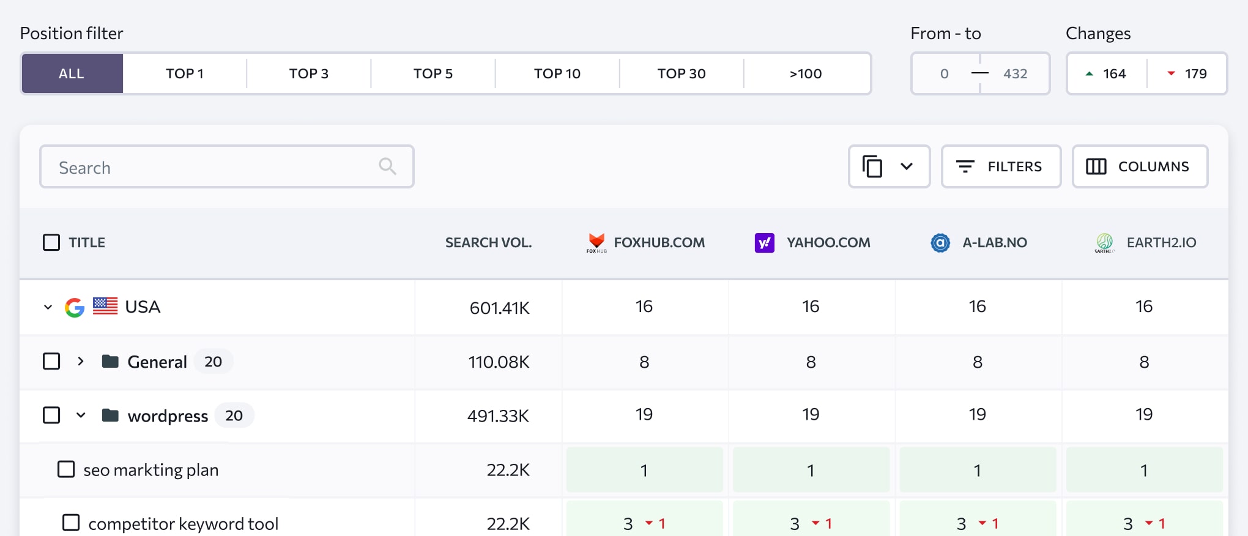This screenshot has height=536, width=1248.
Task: Click the wordpress folder icon
Action: [x=110, y=415]
